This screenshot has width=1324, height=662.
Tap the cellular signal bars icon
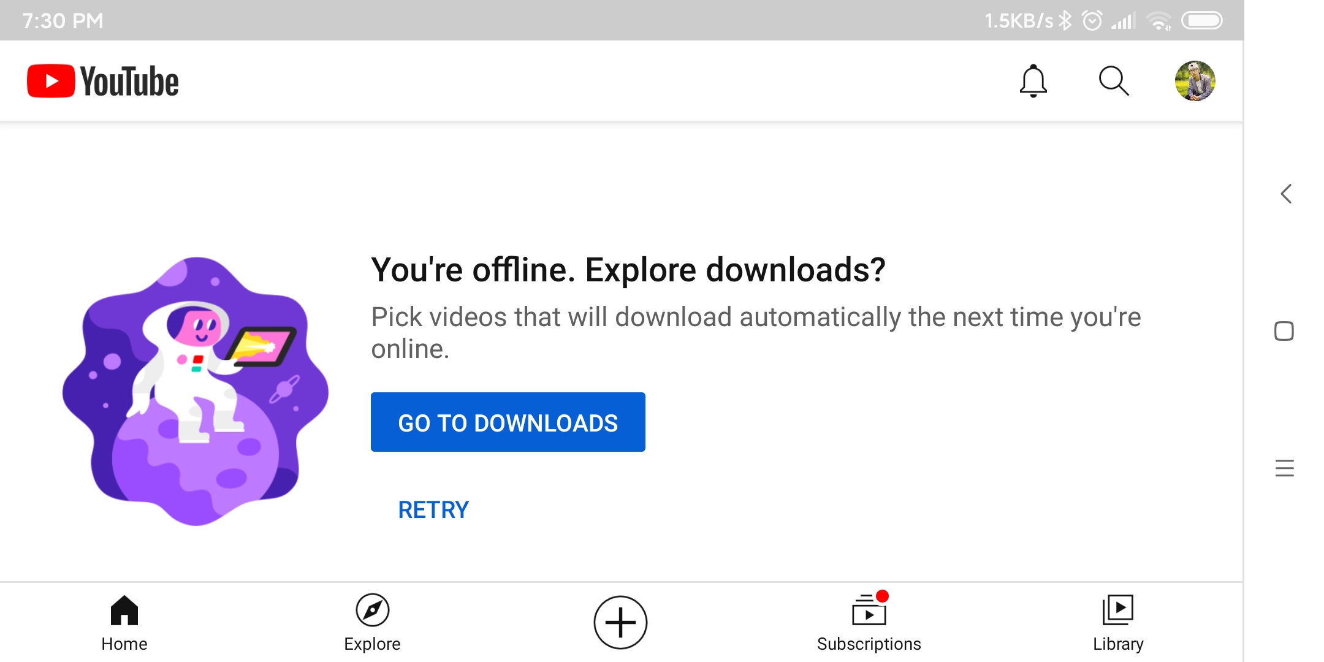point(1124,21)
